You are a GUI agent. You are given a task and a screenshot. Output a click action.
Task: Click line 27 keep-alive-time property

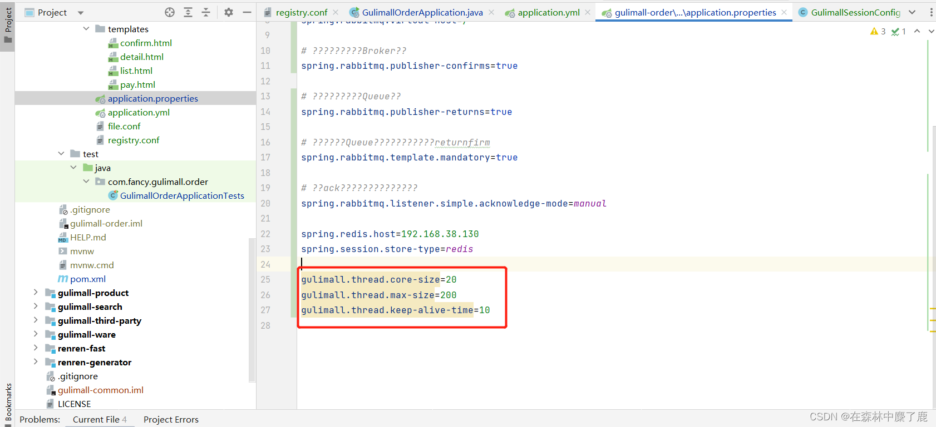[395, 310]
